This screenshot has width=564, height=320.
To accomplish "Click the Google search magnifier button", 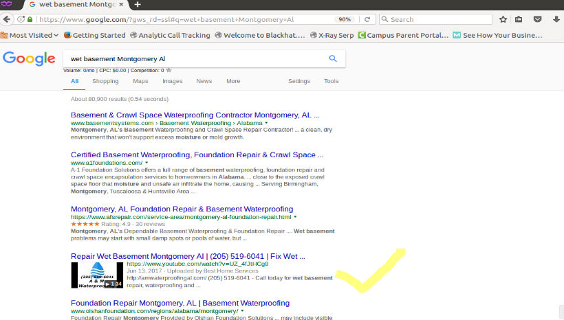I will point(333,58).
